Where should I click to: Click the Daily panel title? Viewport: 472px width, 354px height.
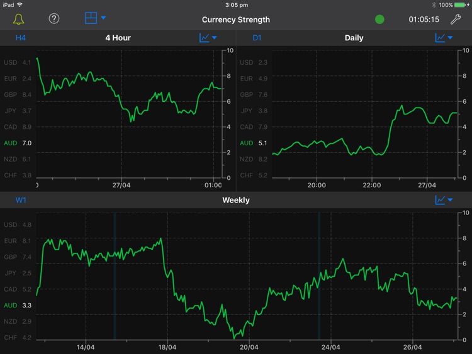(354, 38)
